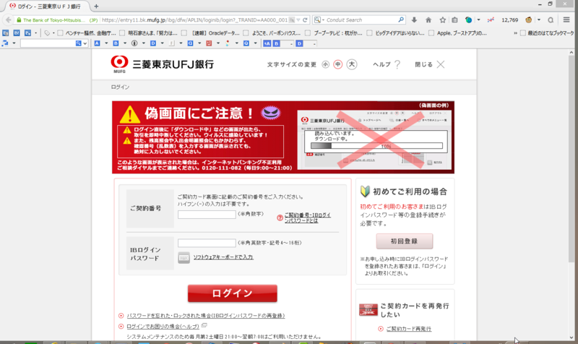The width and height of the screenshot is (578, 344).
Task: Open the ブーブーテレビ bookmark
Action: pos(334,33)
